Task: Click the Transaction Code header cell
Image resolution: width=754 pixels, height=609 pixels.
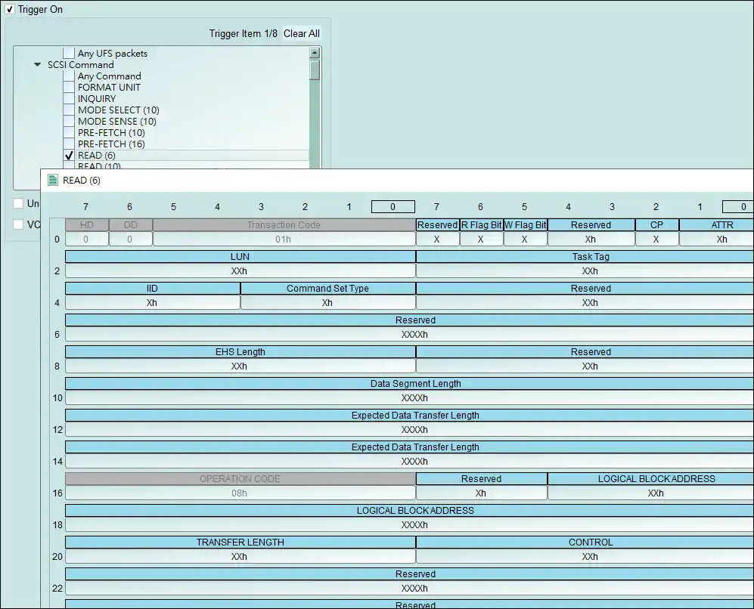Action: (x=284, y=224)
